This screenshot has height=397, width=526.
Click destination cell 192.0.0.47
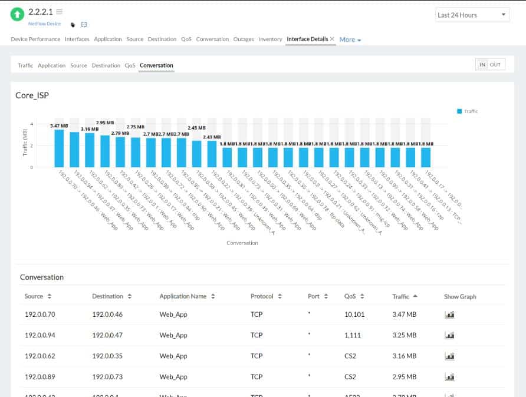107,335
